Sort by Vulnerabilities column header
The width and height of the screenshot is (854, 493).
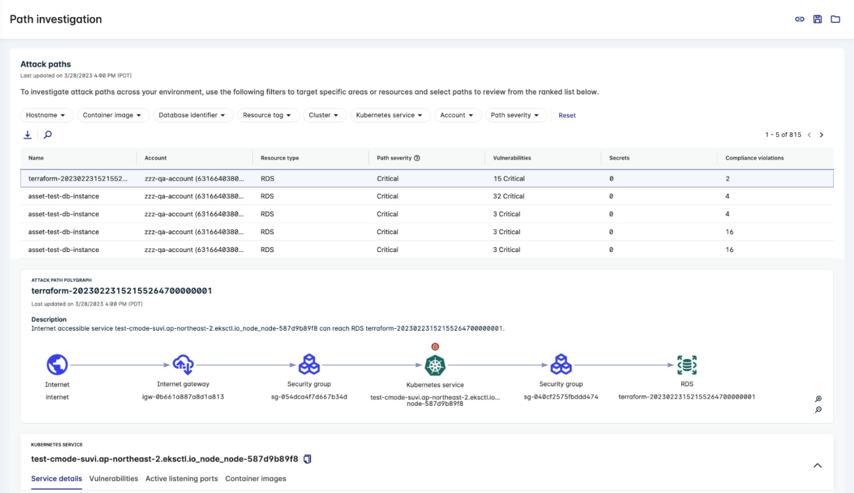point(512,158)
